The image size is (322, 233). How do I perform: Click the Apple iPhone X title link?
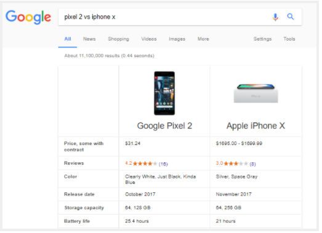click(256, 126)
